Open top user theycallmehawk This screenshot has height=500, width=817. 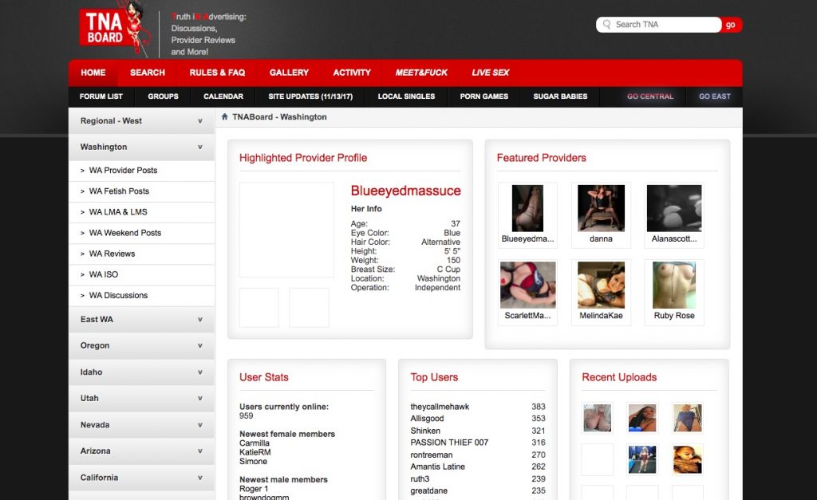coord(440,407)
